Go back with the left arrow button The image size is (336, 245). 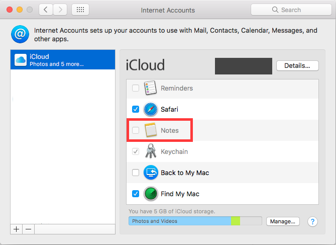coord(46,10)
